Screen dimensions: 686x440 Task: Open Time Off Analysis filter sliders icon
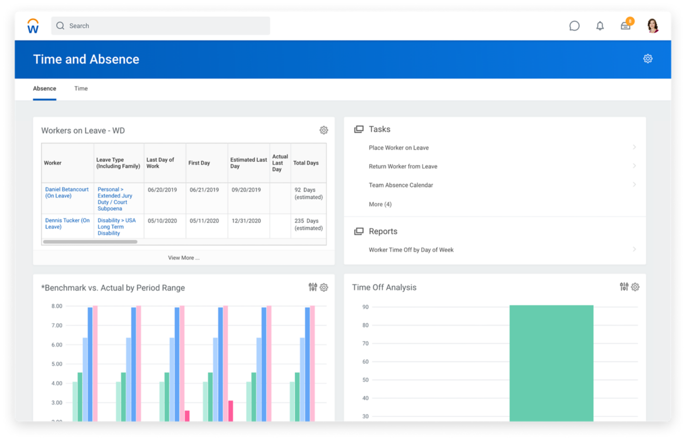(x=624, y=287)
